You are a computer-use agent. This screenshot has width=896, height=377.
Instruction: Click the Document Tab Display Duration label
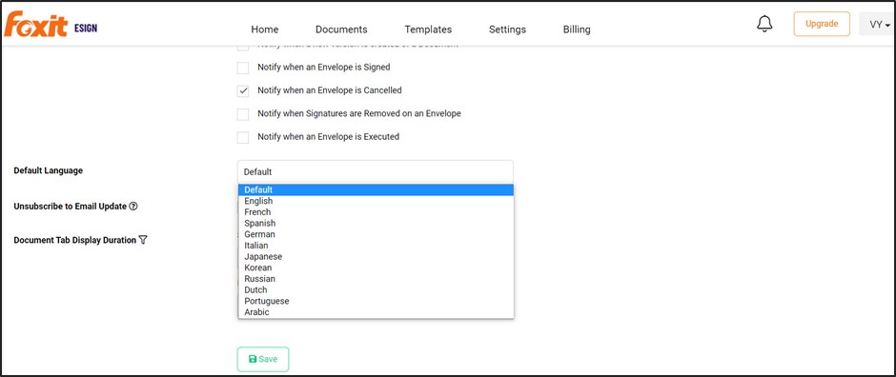pyautogui.click(x=75, y=240)
